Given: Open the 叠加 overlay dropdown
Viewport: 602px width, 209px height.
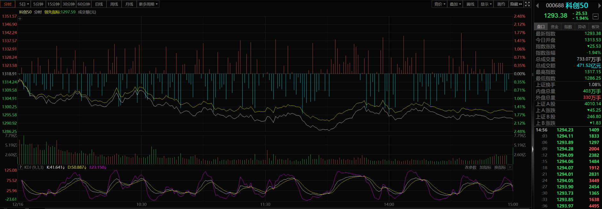Looking at the screenshot, I should pyautogui.click(x=455, y=4).
